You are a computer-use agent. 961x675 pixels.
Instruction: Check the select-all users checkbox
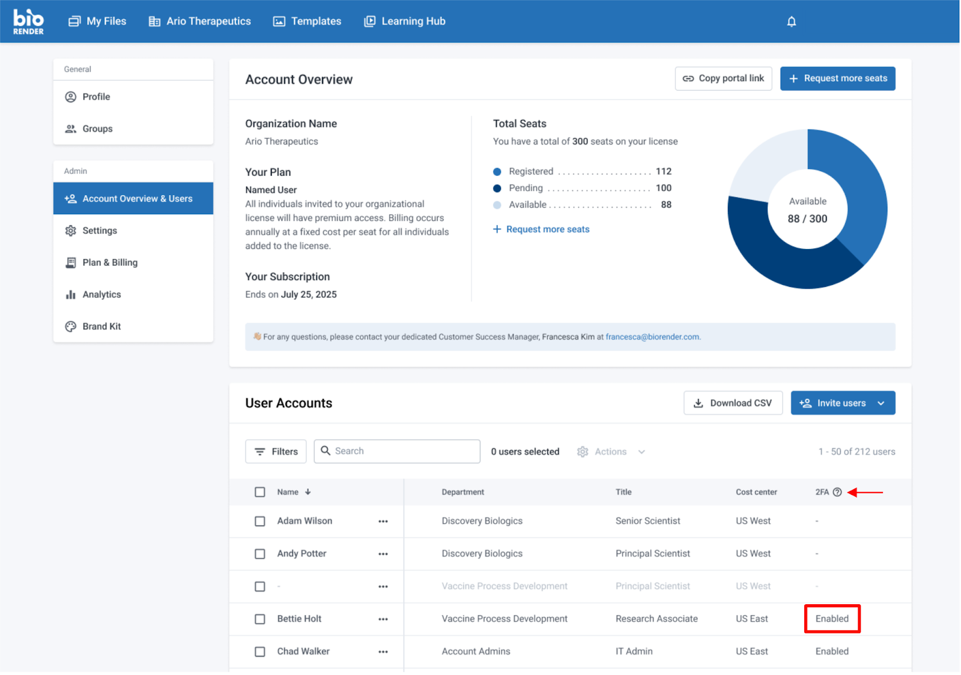pos(259,492)
